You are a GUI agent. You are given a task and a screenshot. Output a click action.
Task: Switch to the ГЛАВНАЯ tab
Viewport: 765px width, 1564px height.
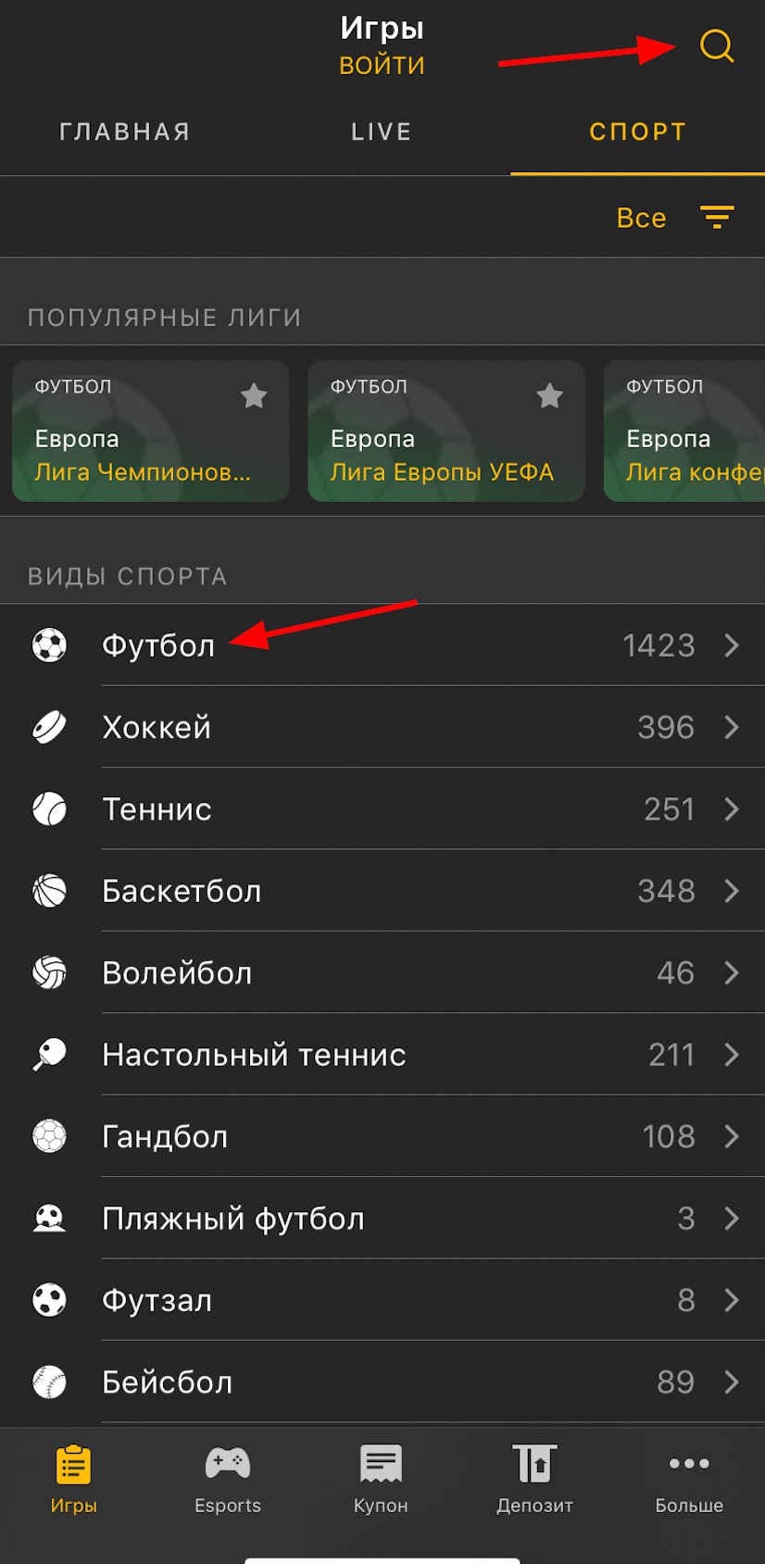tap(125, 131)
